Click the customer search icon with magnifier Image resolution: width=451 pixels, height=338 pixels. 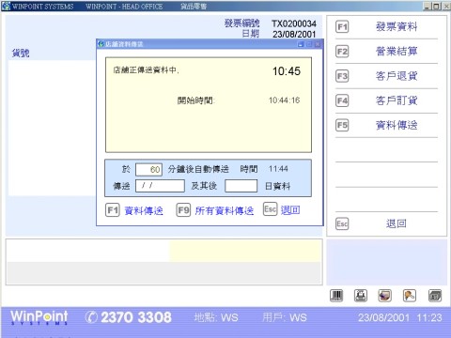[410, 296]
